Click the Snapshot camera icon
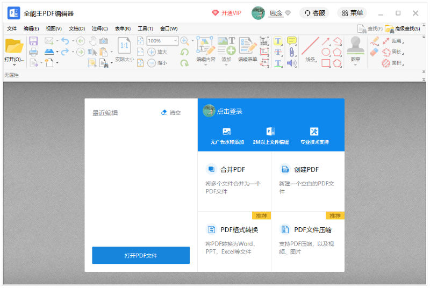430x288 pixels. tap(103, 41)
